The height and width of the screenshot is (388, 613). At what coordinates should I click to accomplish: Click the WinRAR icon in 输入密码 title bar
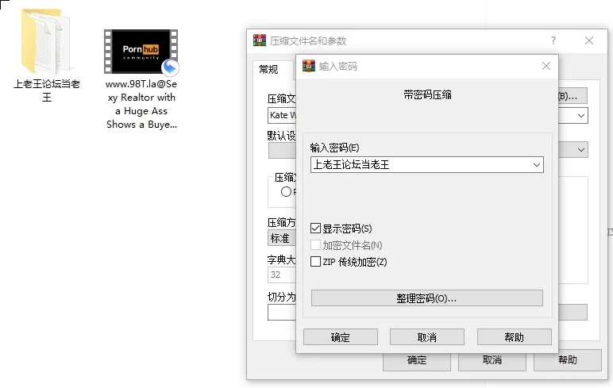coord(309,66)
